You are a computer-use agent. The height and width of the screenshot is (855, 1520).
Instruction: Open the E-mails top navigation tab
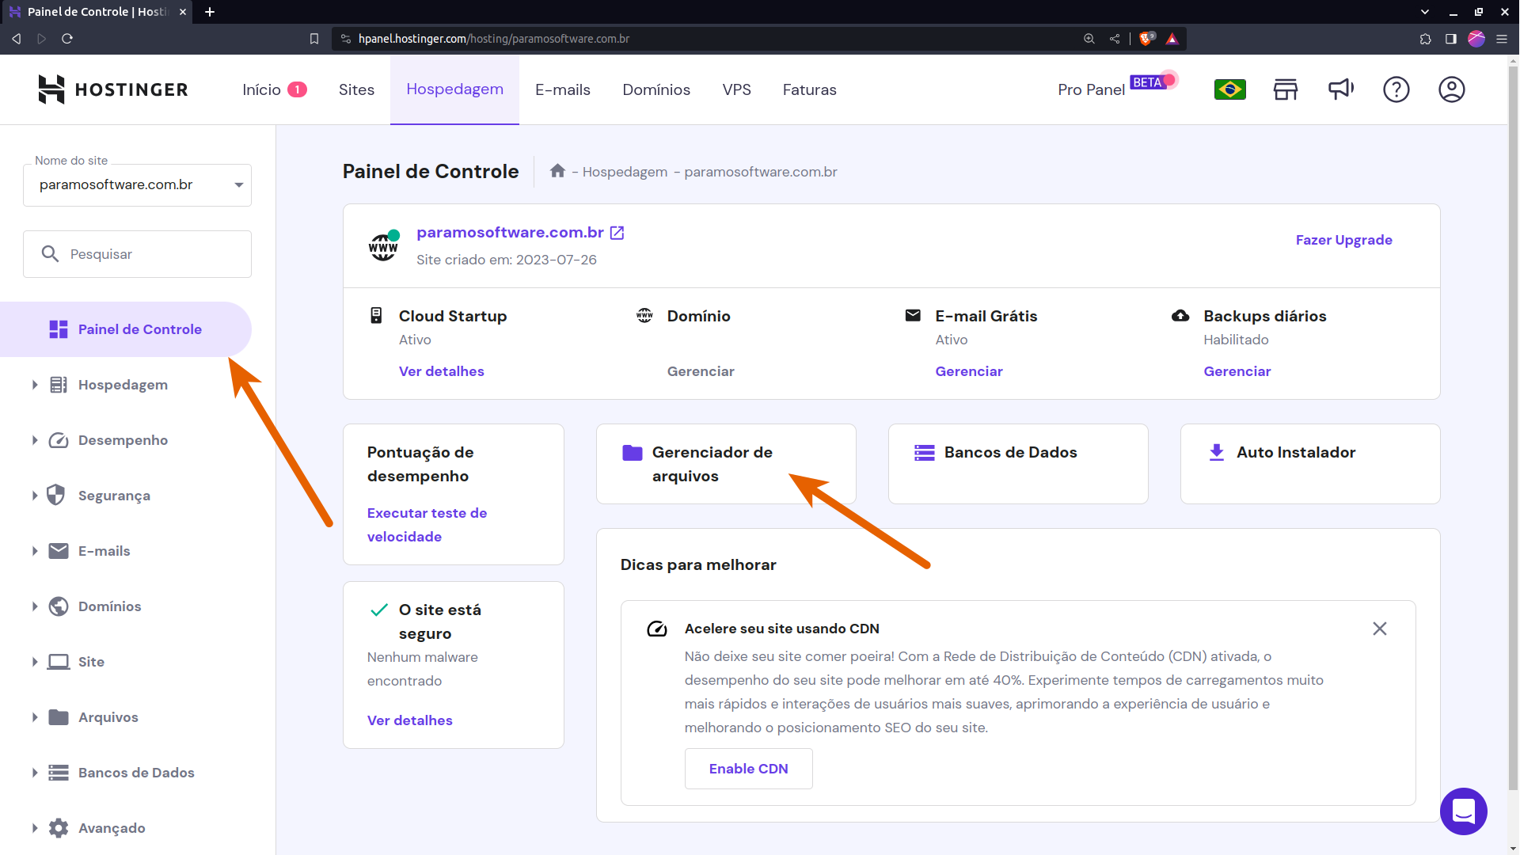click(562, 89)
